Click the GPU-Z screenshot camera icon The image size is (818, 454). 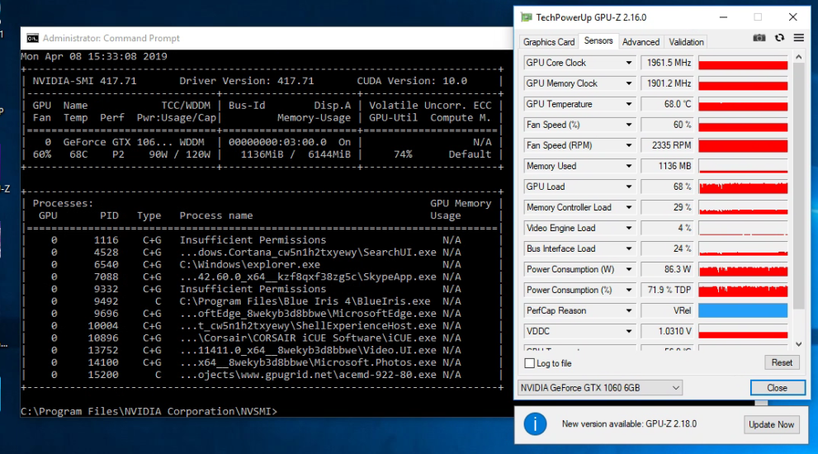[x=759, y=38]
